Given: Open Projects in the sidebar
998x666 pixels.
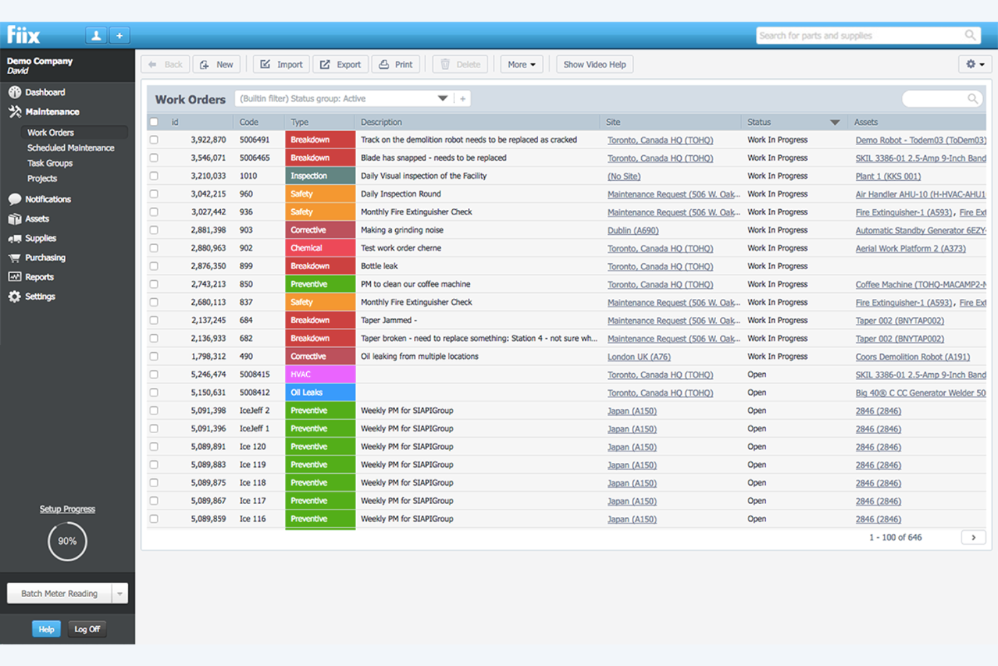Looking at the screenshot, I should [x=42, y=179].
